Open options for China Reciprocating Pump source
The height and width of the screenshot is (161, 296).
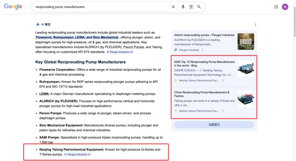click(x=223, y=111)
